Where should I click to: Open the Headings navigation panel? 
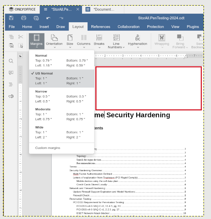pos(11,84)
